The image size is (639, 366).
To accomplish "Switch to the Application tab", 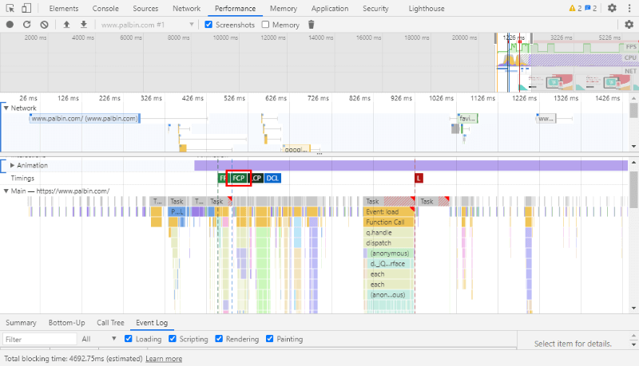I will click(x=330, y=8).
